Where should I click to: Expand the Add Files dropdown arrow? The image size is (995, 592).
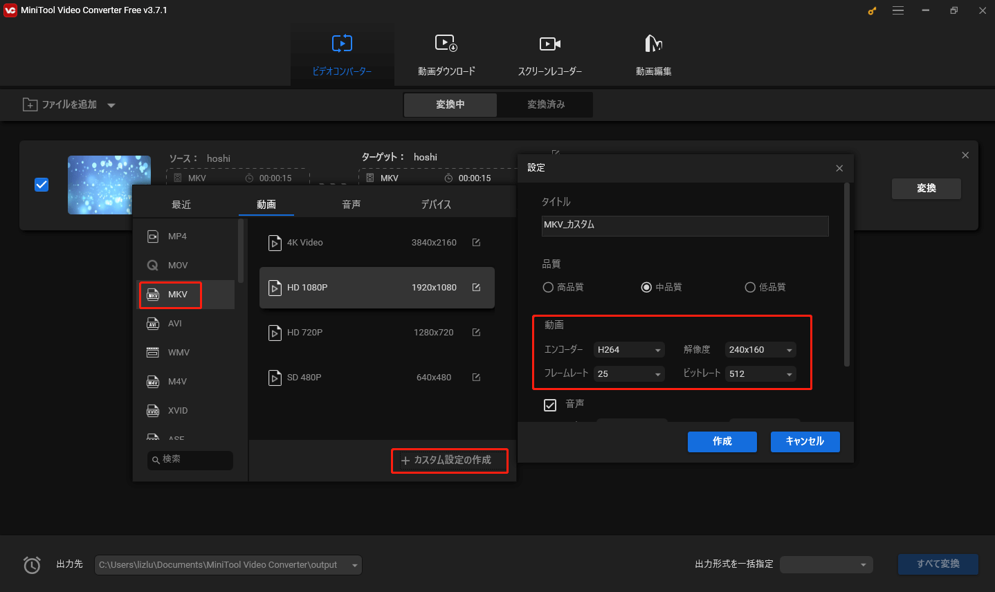tap(111, 106)
